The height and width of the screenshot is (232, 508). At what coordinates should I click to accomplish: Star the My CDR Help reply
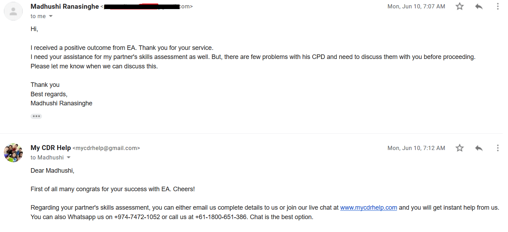click(459, 148)
